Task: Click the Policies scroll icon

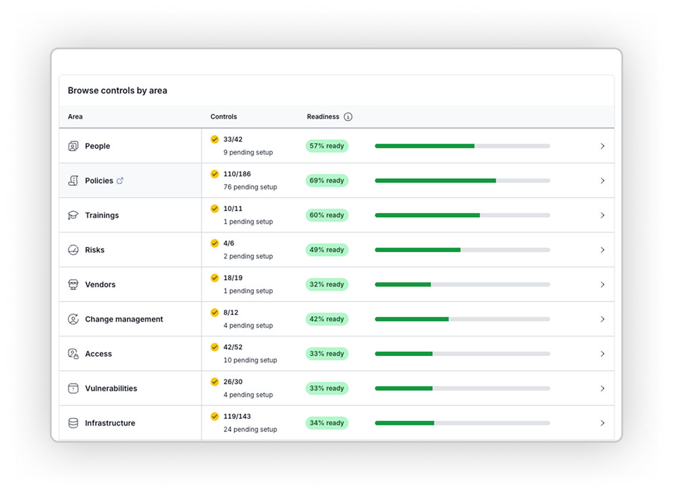Action: pos(73,180)
